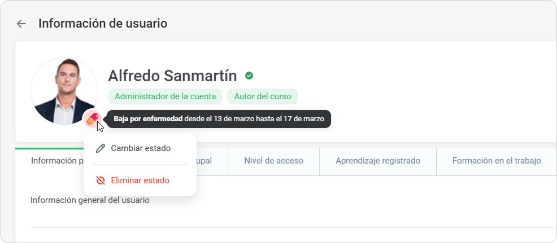Screen dimensions: 557x243
Task: Click the Administrador de la cuenta badge
Action: coord(165,96)
